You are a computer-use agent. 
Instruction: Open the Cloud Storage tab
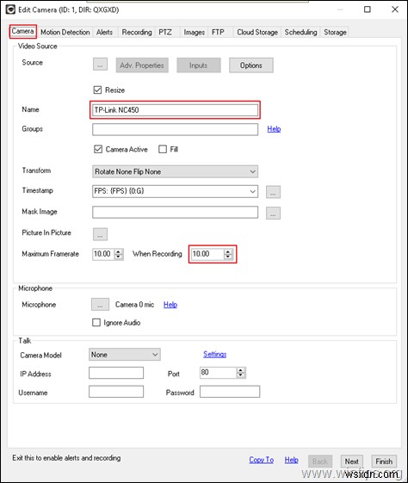[x=257, y=33]
